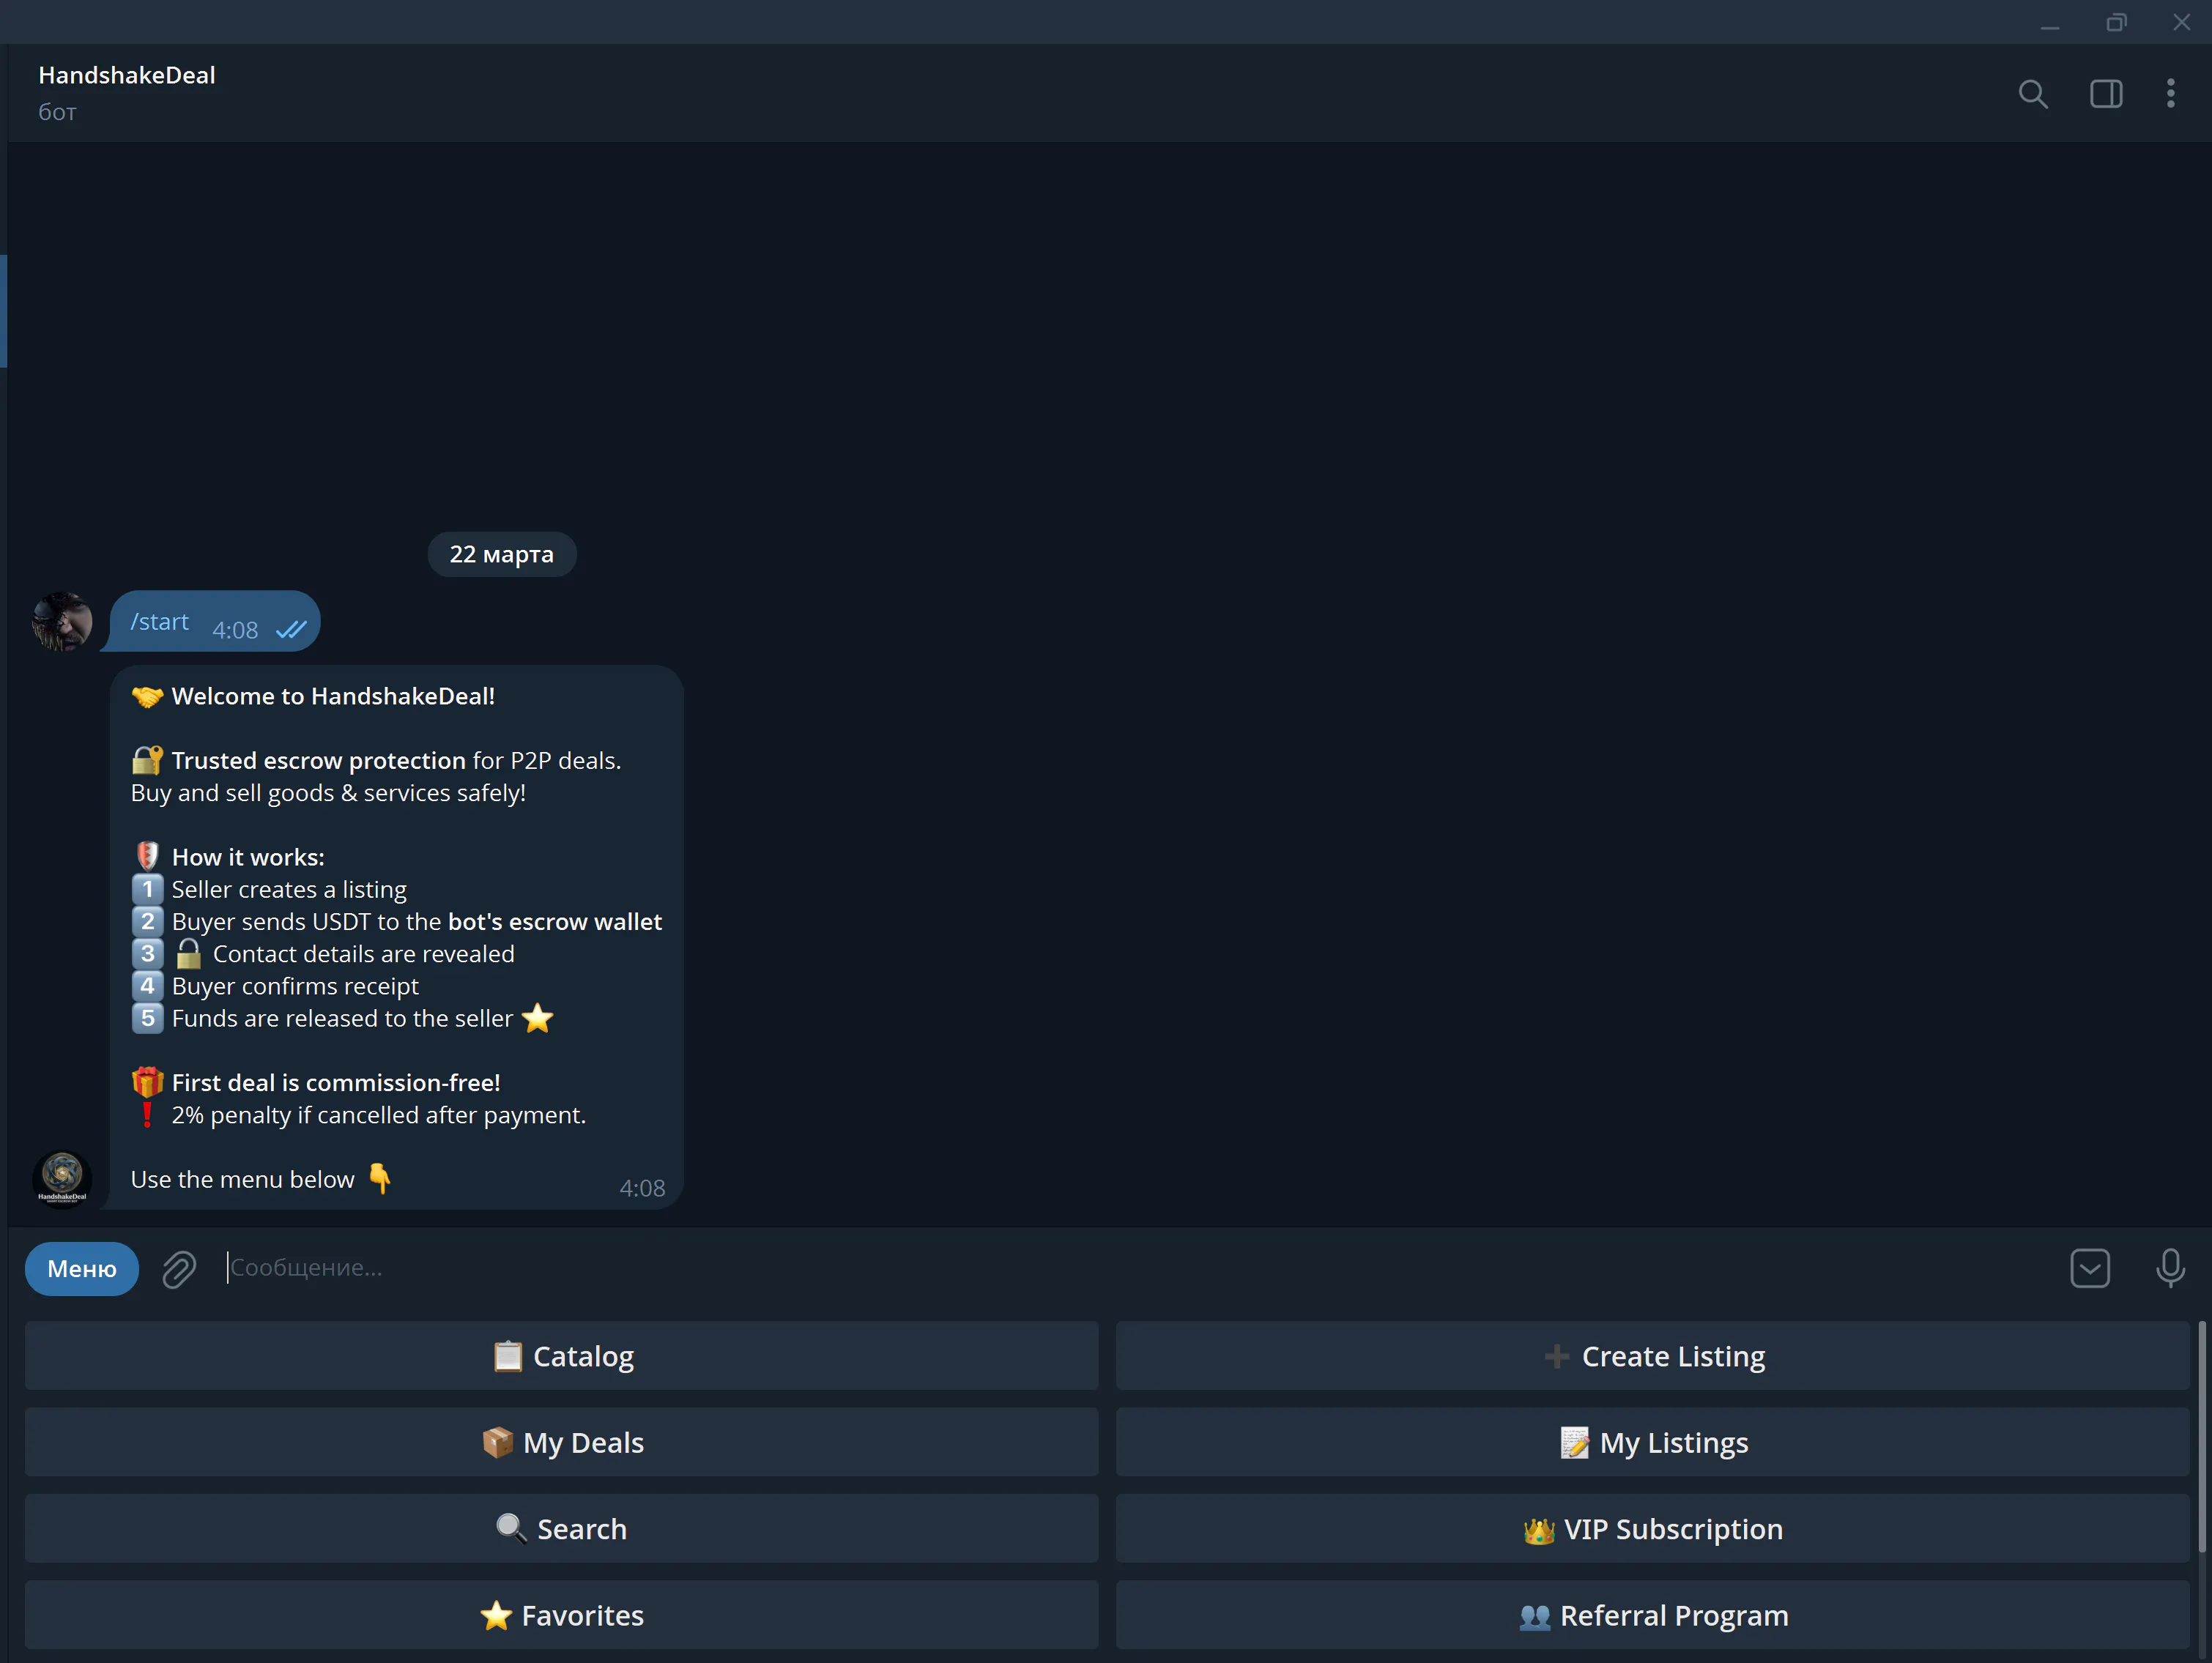Open the chat search magnifier icon
Viewport: 2212px width, 1663px height.
click(x=2032, y=94)
